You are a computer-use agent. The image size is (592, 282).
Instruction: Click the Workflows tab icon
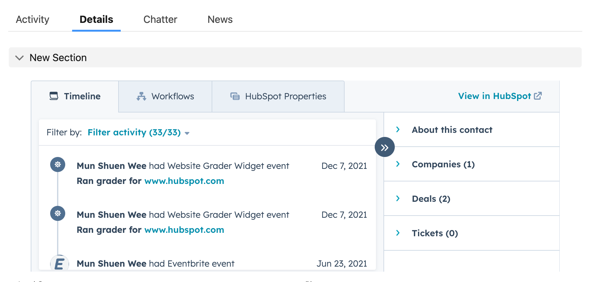pyautogui.click(x=141, y=96)
